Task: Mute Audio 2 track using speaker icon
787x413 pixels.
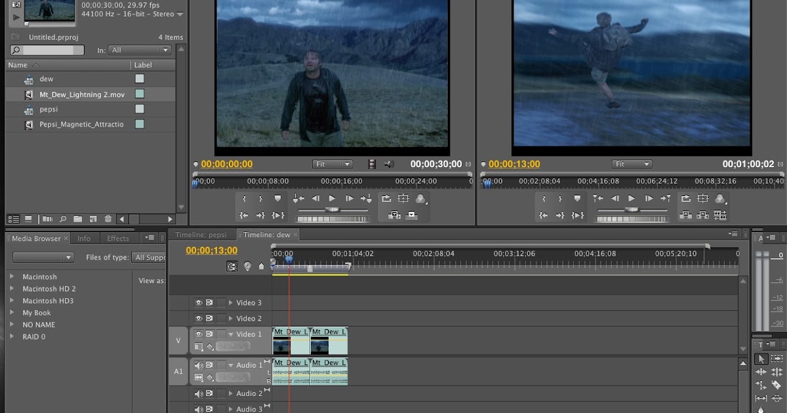Action: click(198, 393)
